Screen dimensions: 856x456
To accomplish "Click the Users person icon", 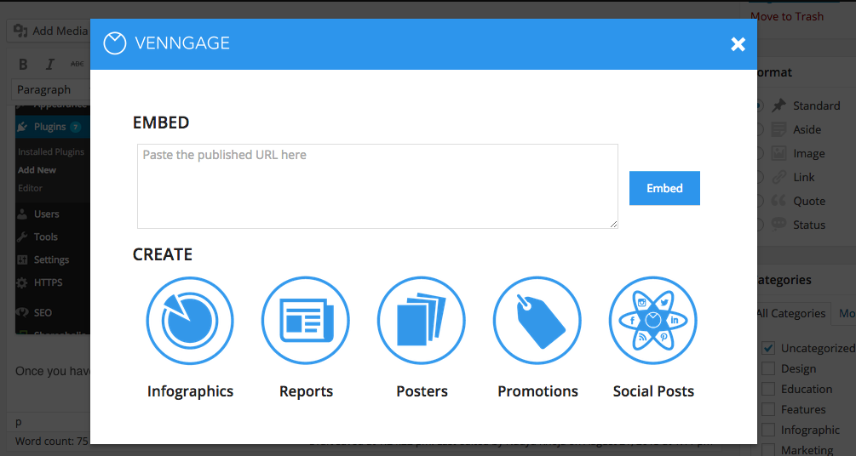I will (x=22, y=214).
